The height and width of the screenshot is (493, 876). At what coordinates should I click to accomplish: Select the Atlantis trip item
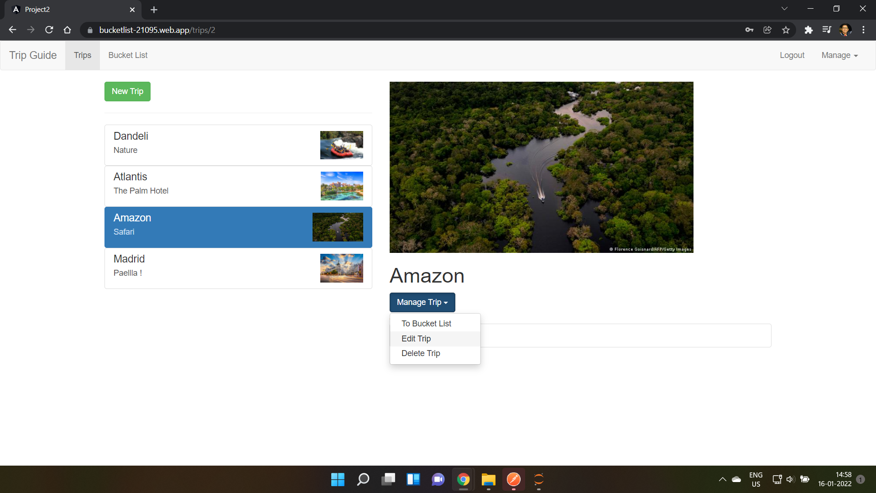click(238, 186)
